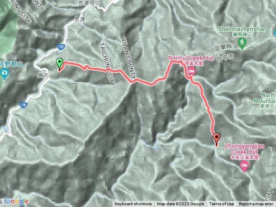Viewport: 276px width, 207px height.
Task: Click 思源 place label
Action: coord(79,19)
